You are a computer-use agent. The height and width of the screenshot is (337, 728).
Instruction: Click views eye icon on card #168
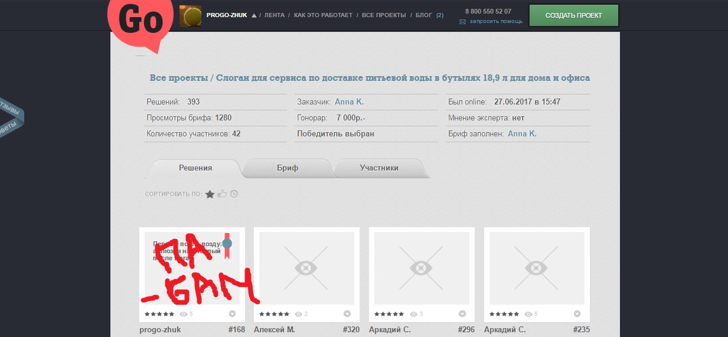click(x=184, y=314)
